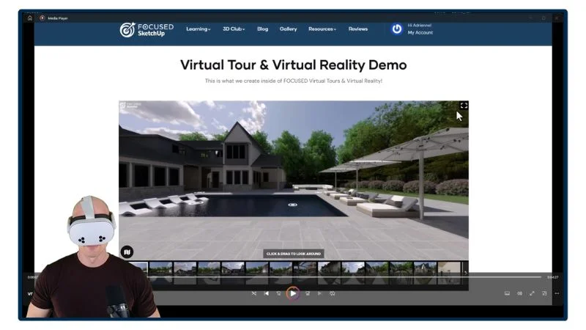The height and width of the screenshot is (330, 586).
Task: Click the remaining time readout 0:04:27
Action: point(553,277)
